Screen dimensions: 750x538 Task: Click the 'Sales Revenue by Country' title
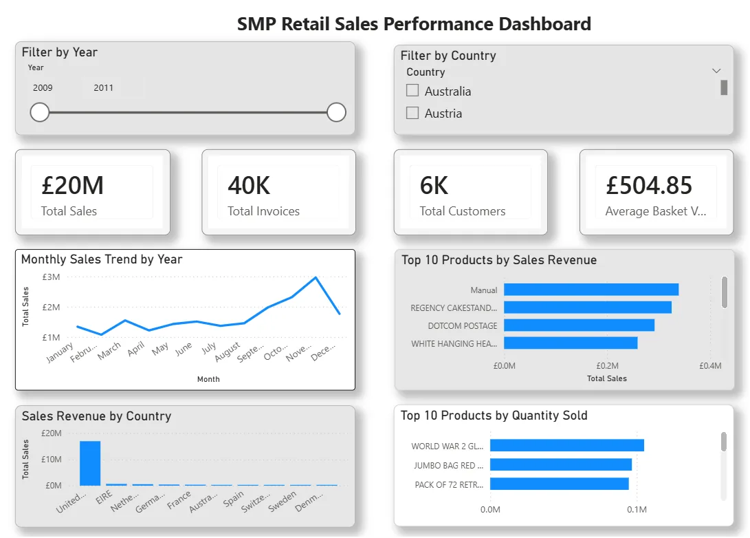[97, 416]
